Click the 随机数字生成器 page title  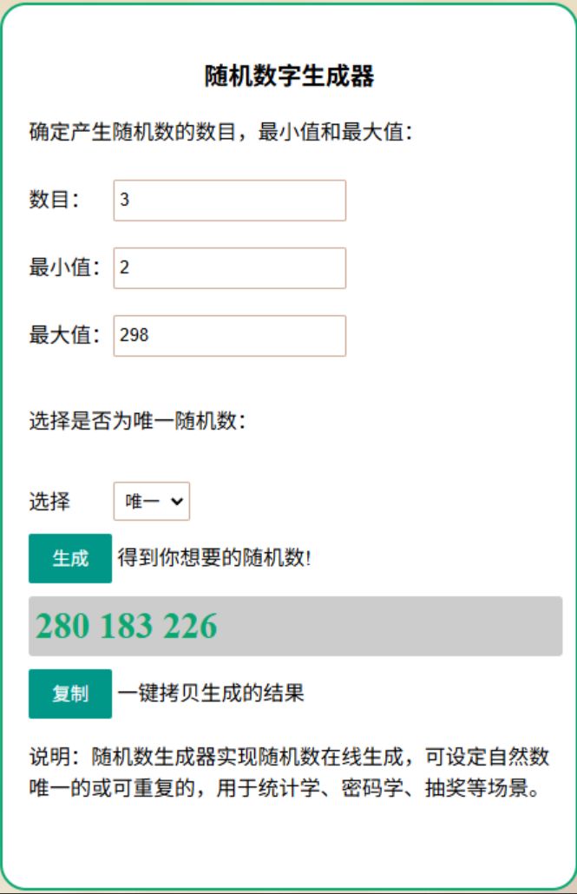(x=289, y=76)
